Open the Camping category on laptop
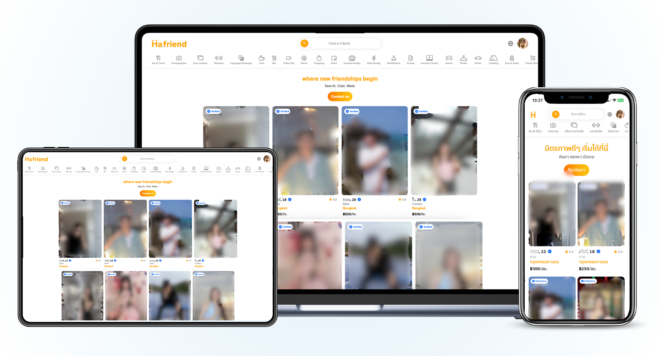Viewport: 660px width, 356px height. (x=493, y=60)
